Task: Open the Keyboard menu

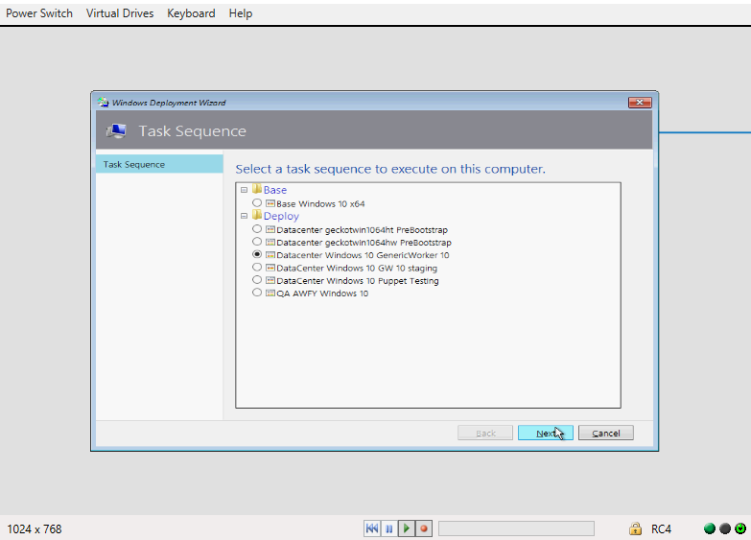Action: click(x=191, y=13)
